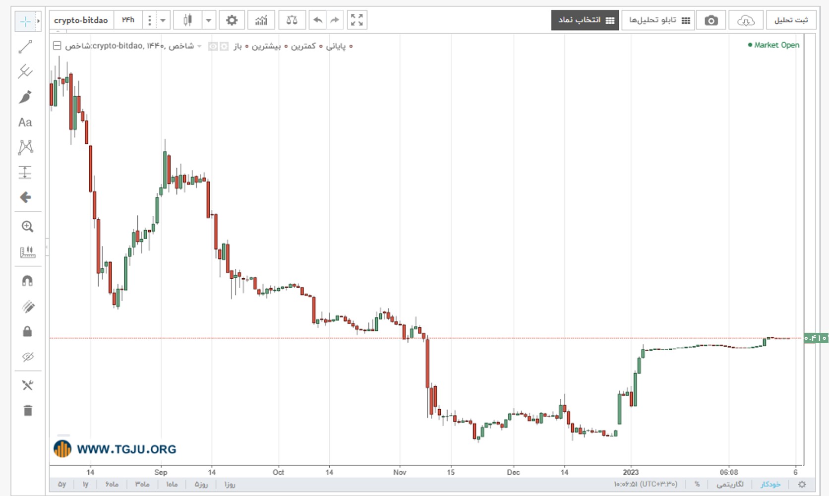
Task: Select the XABCD pattern tool
Action: 25,147
